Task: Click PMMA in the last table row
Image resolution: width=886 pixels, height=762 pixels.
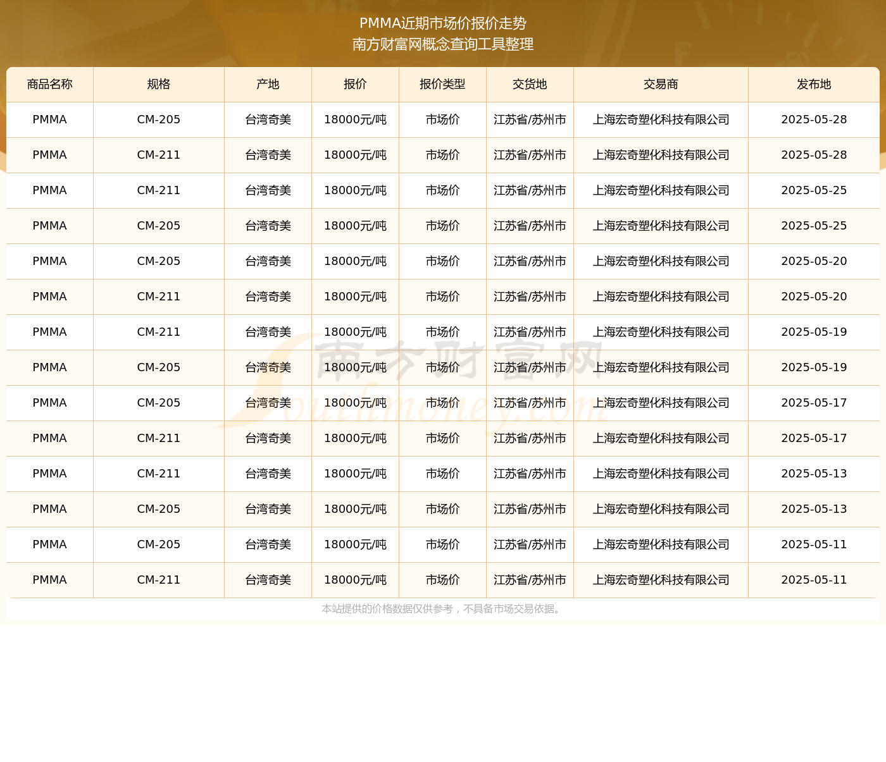Action: tap(50, 580)
